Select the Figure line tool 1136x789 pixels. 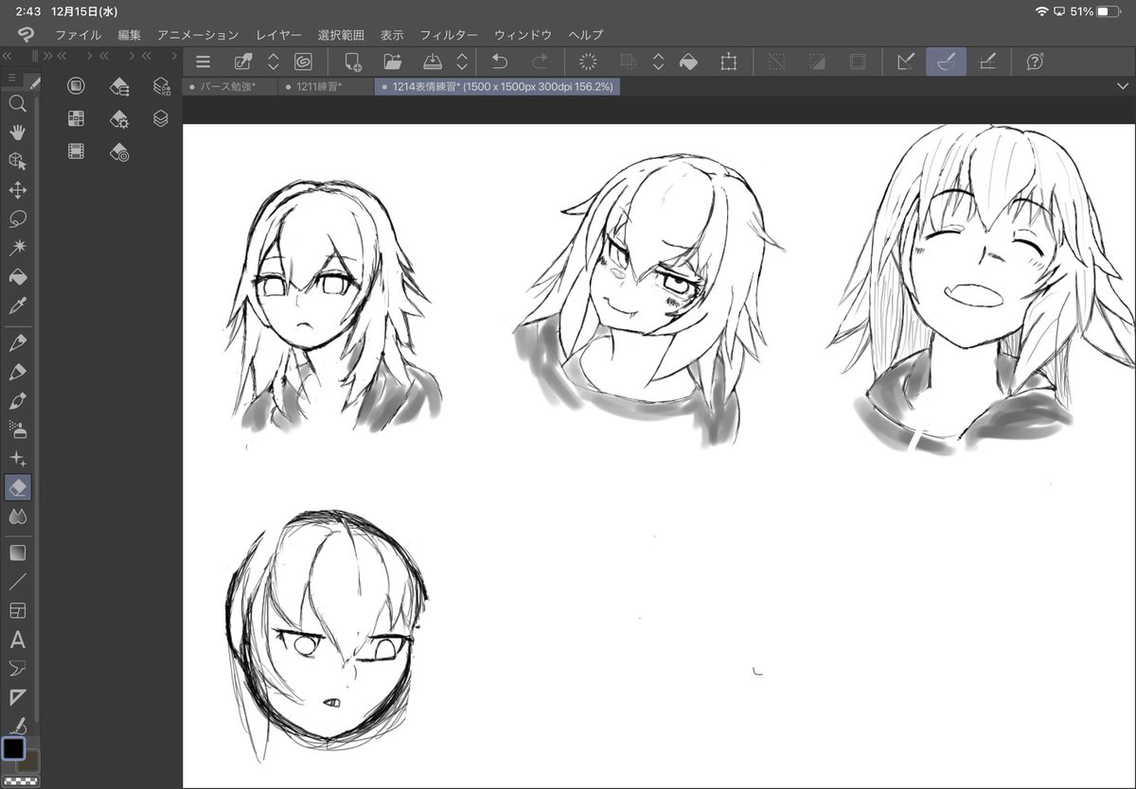click(x=17, y=581)
